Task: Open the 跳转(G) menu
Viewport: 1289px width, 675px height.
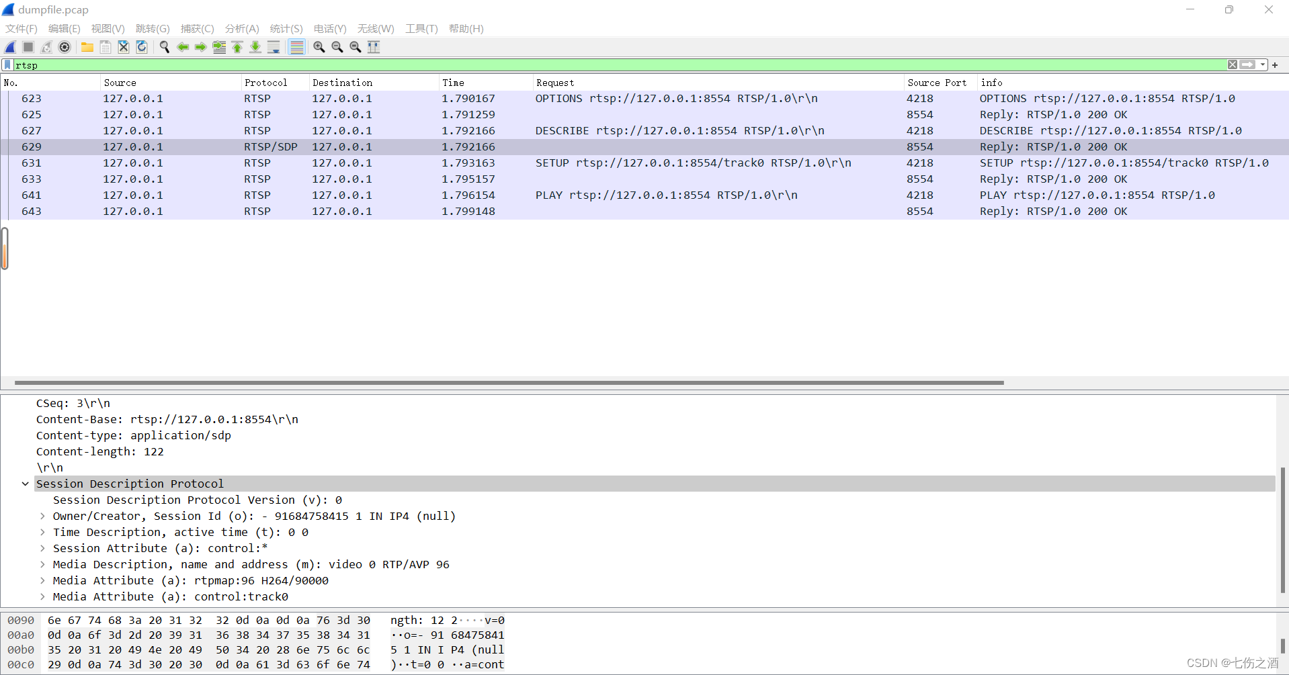Action: point(153,29)
